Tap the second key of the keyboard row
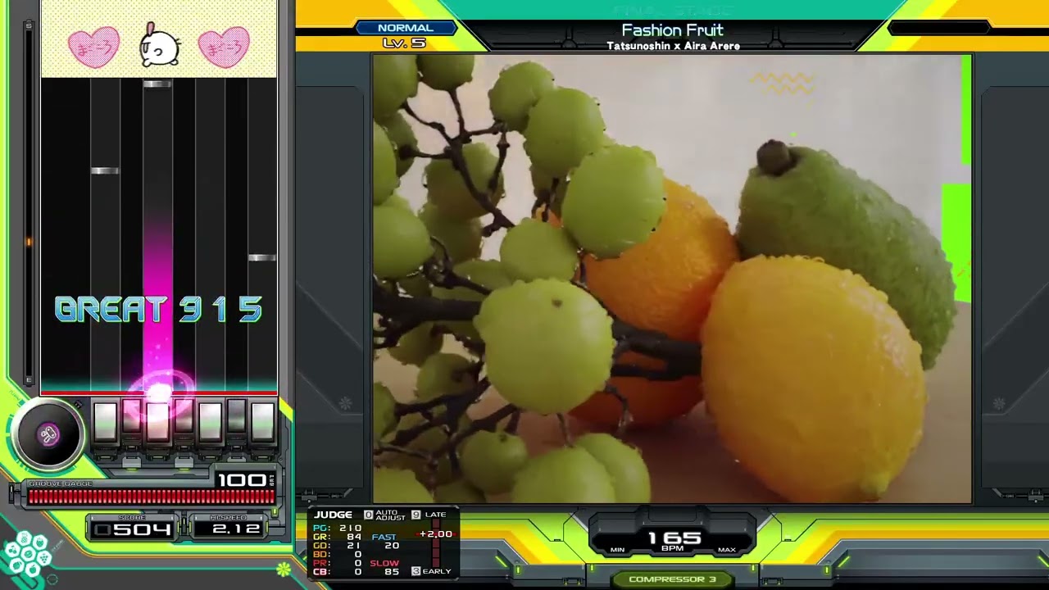This screenshot has height=590, width=1049. pyautogui.click(x=131, y=417)
